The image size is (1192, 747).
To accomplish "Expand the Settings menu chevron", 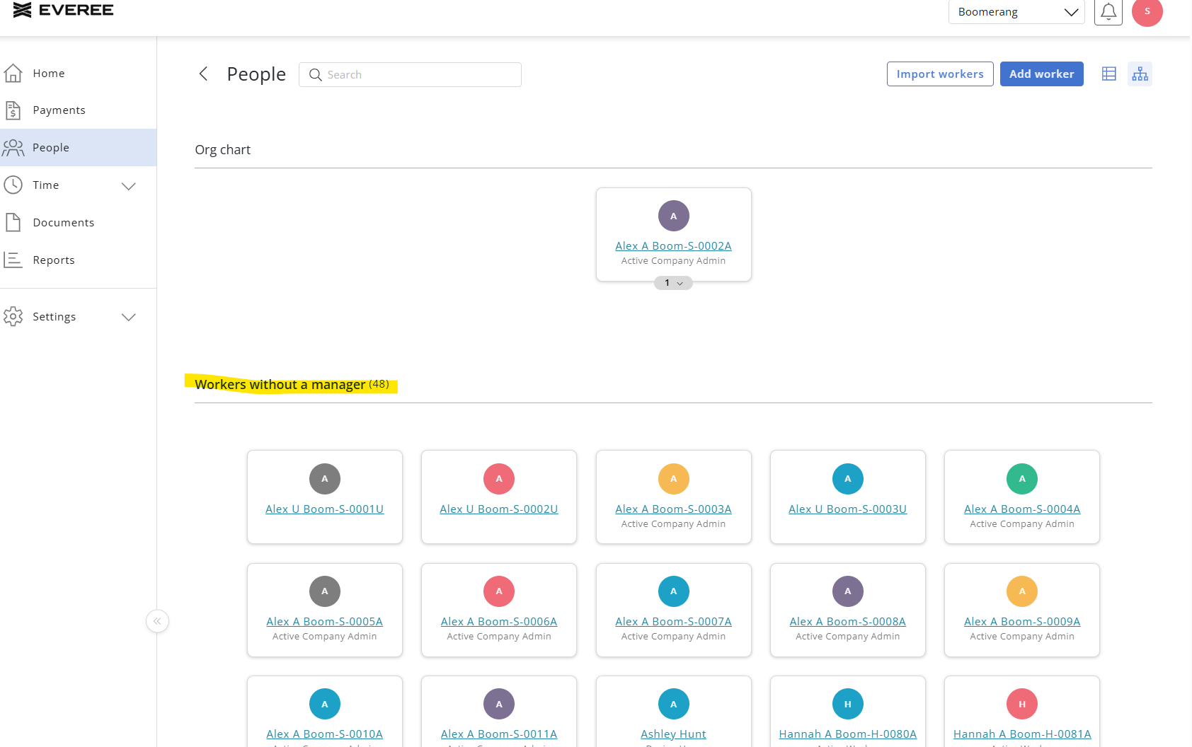I will pos(128,317).
